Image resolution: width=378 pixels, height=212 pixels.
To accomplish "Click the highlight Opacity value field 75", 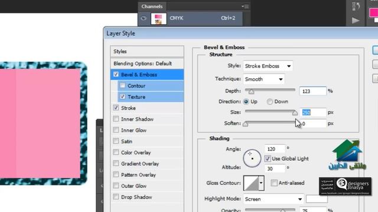I will click(312, 210).
